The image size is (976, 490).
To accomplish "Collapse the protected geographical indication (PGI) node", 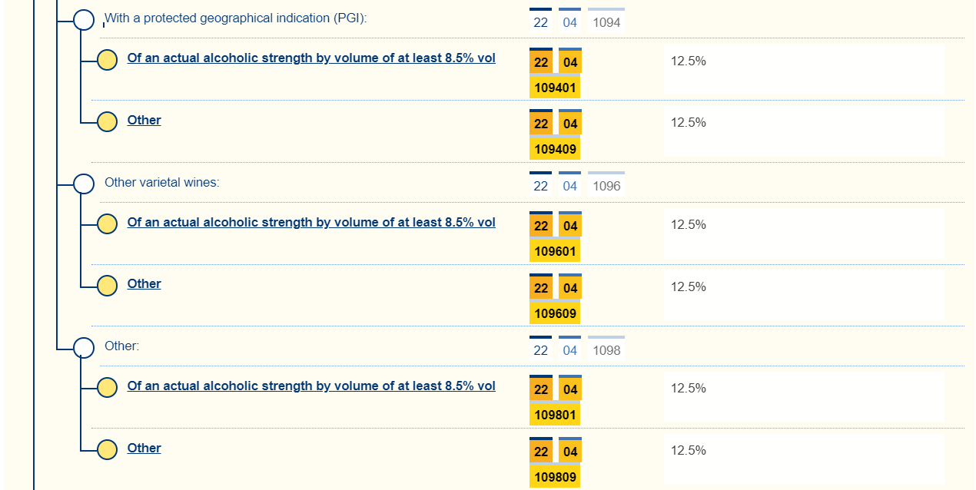I will (x=84, y=19).
